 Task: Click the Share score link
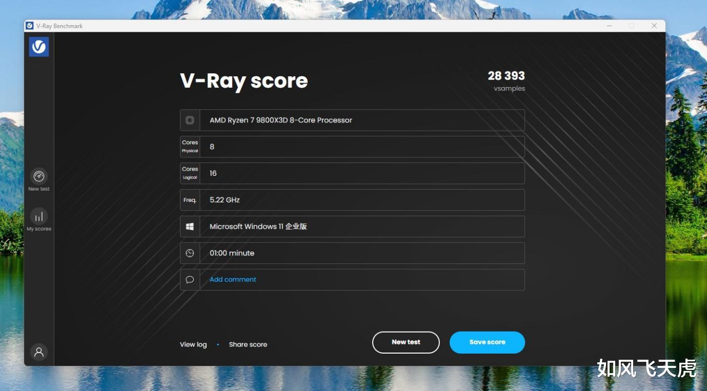[248, 344]
